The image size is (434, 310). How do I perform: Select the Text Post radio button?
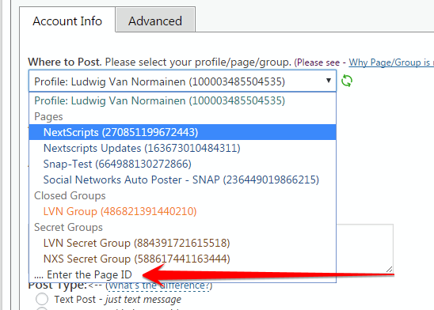point(42,299)
